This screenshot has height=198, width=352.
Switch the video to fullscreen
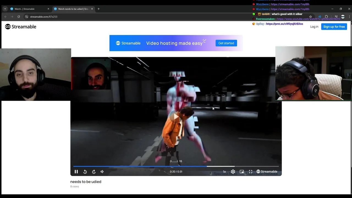point(251,172)
